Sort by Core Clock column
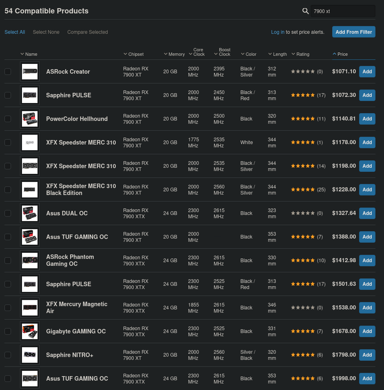Screen dimensions: 384x390 tap(197, 52)
